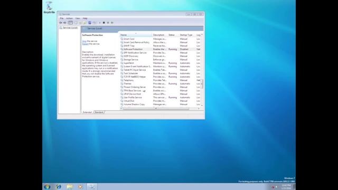The image size is (338, 190).
Task: Go back with the toolbar Back arrow
Action: tap(61, 23)
